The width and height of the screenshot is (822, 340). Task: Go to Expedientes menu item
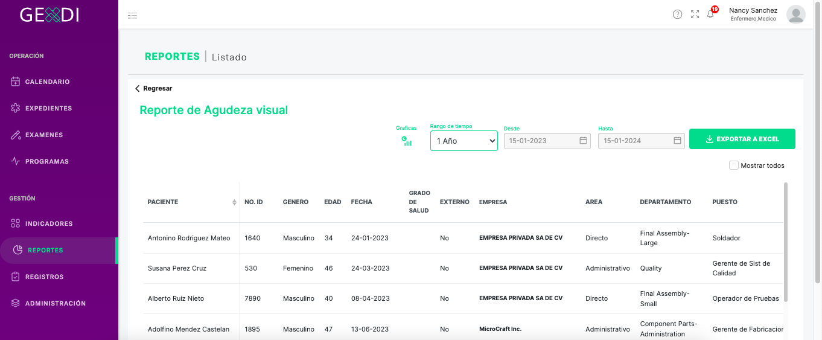49,108
